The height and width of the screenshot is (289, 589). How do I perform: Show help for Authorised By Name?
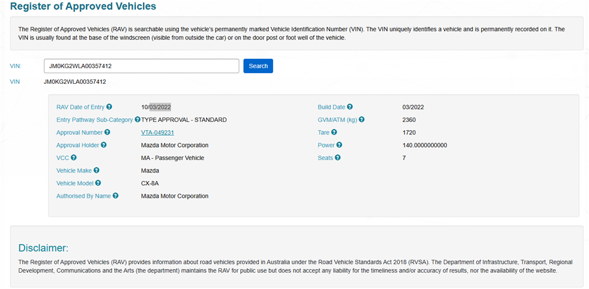pos(115,196)
